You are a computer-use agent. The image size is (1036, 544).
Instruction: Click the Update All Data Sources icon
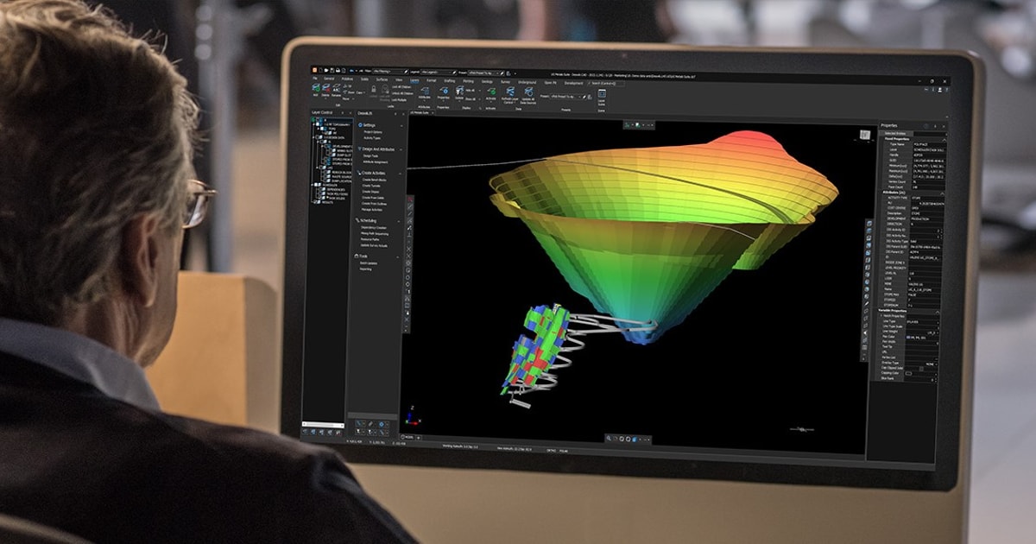528,91
